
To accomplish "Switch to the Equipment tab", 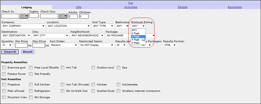I will coord(235,7).
